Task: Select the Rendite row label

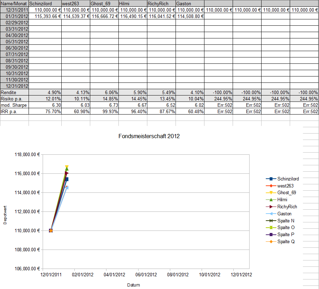Action: (x=14, y=92)
